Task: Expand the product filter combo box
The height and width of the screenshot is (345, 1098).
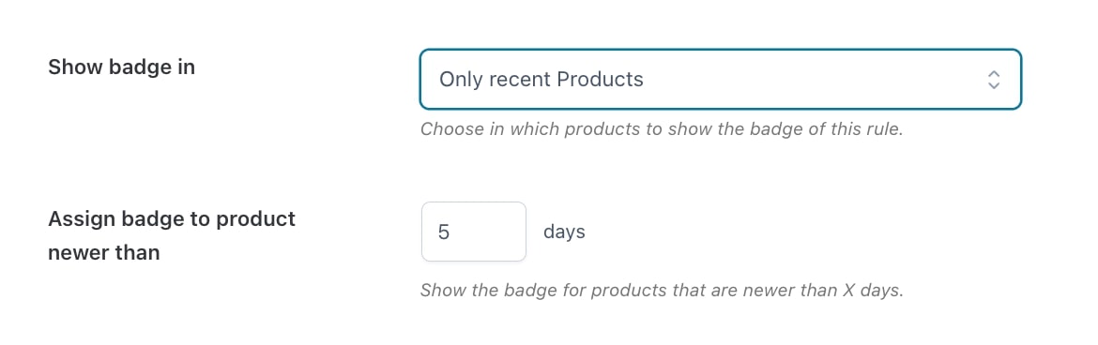Action: (x=721, y=79)
